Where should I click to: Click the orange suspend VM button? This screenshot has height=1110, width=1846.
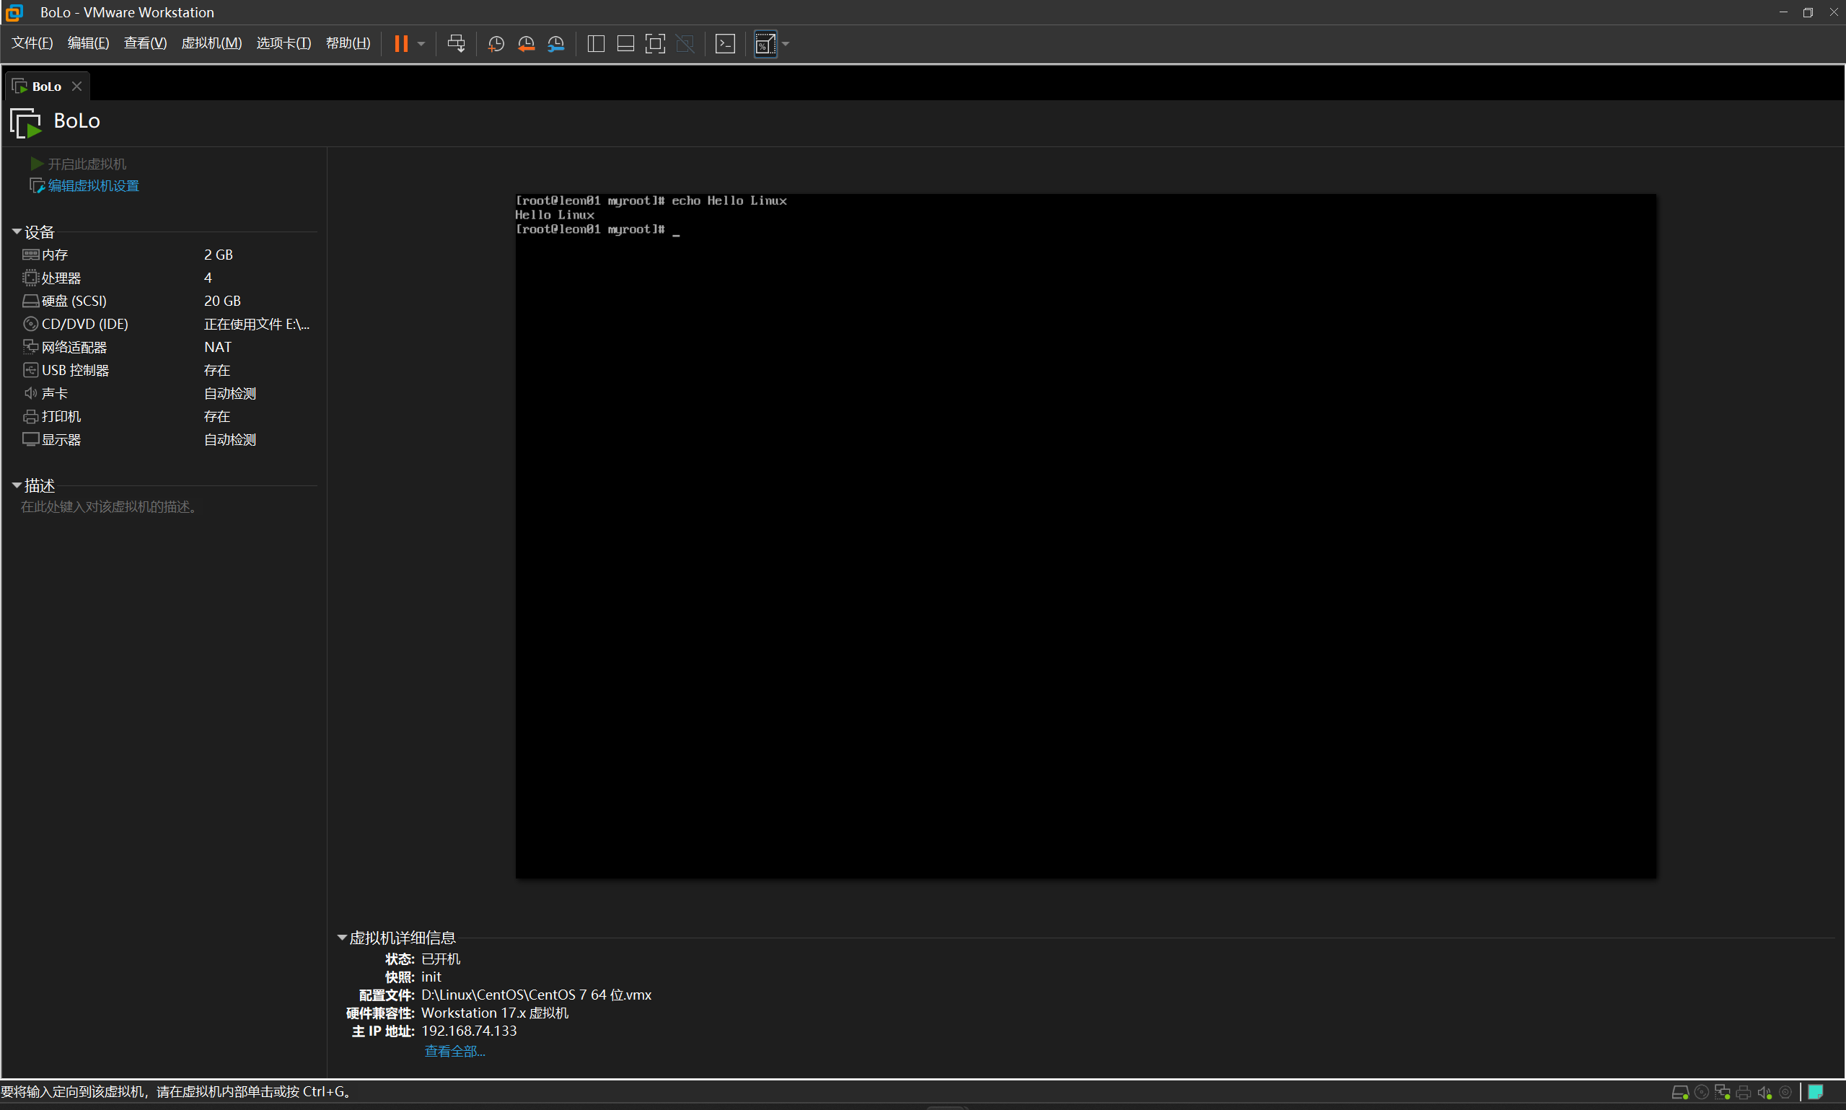[x=401, y=43]
